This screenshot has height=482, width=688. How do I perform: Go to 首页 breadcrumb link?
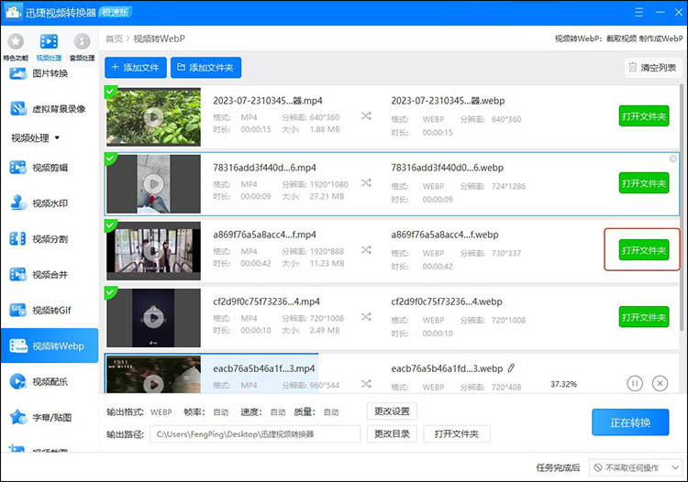114,38
